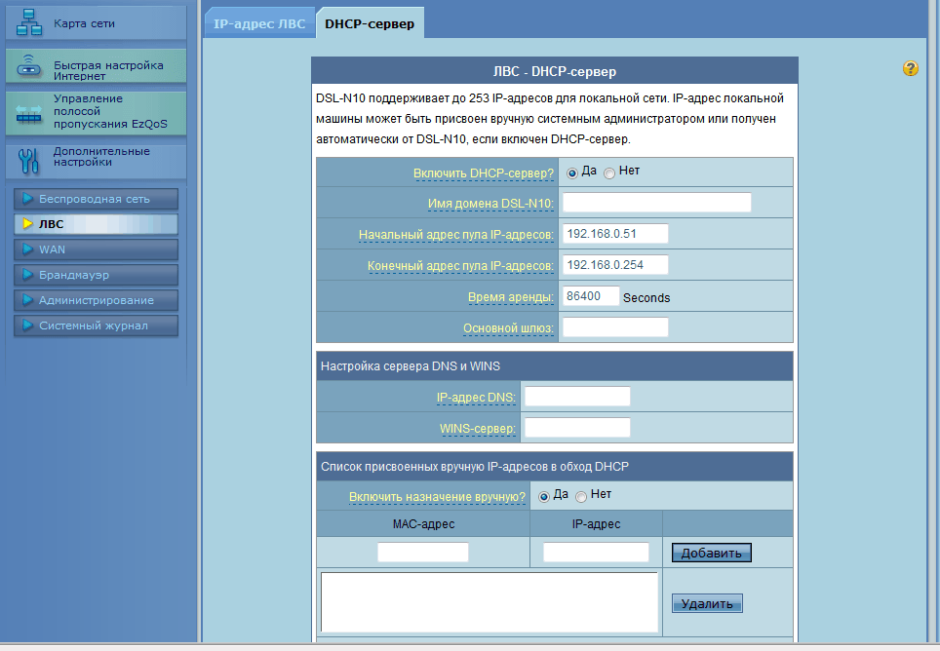Click the quick Internet setup router icon
Screen dimensions: 940x651
(x=30, y=68)
